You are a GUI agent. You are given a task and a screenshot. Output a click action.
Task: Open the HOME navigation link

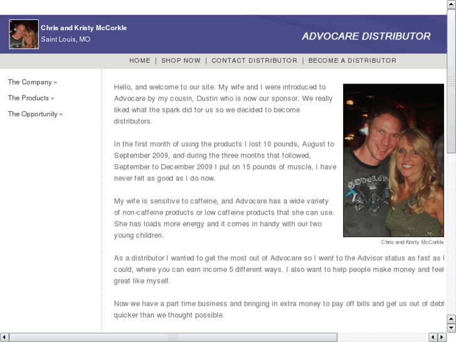point(140,60)
